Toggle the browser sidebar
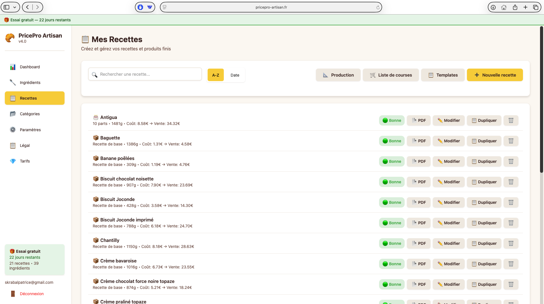The image size is (544, 304). click(7, 7)
